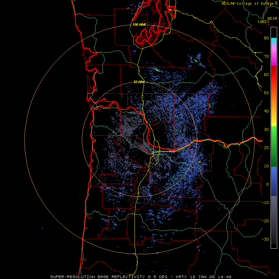Click the 'NEXR' label above the scale

[272, 19]
